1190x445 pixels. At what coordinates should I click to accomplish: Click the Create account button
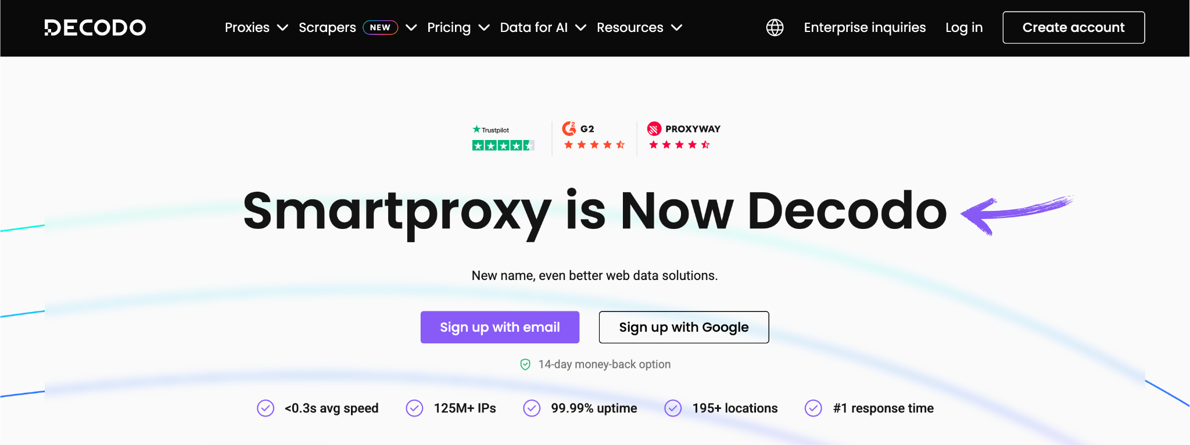pos(1074,27)
